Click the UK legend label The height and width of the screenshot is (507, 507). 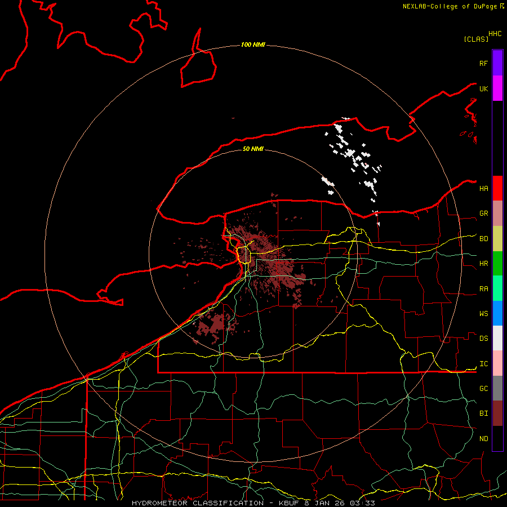tap(483, 88)
